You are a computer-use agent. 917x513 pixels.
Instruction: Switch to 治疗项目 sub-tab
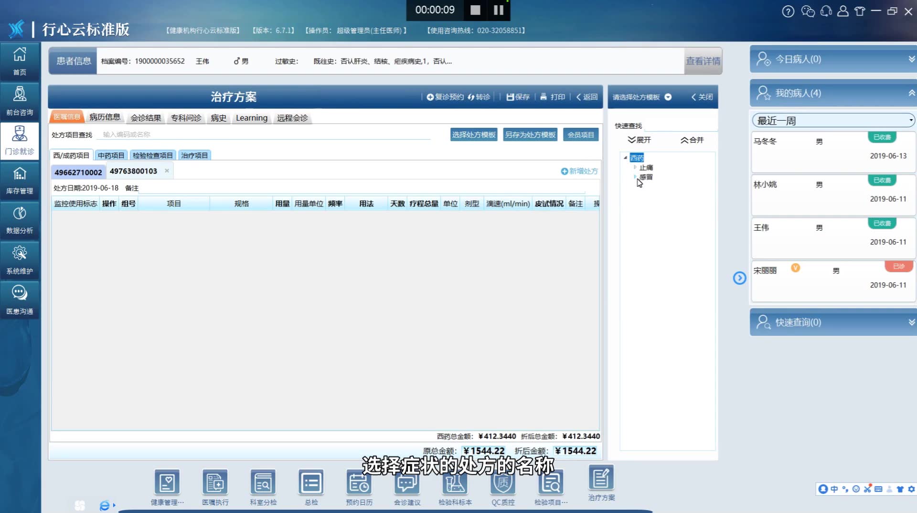[x=194, y=155]
